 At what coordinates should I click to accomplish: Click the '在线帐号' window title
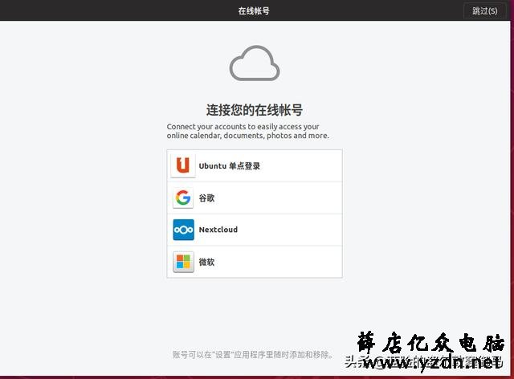coord(254,10)
